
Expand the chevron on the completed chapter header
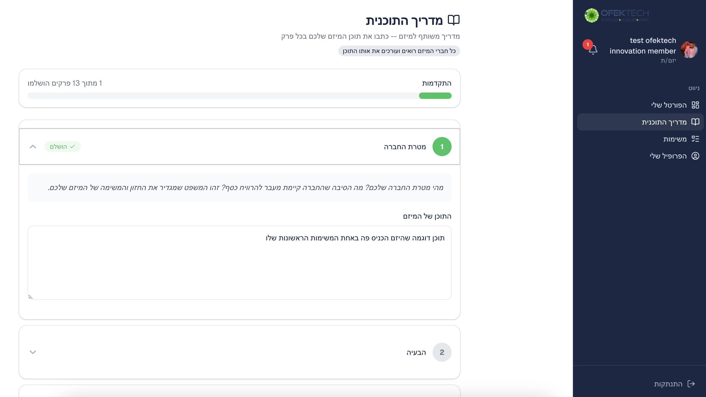(x=33, y=147)
